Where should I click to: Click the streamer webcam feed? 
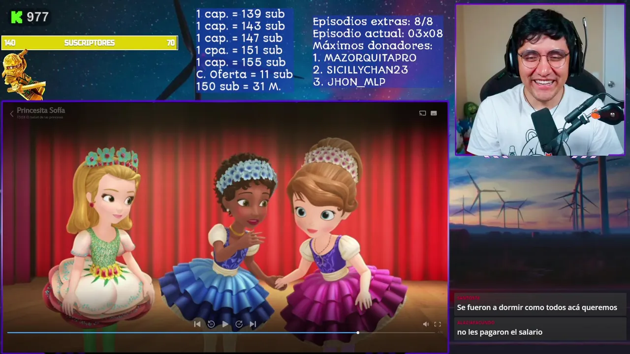coord(540,80)
